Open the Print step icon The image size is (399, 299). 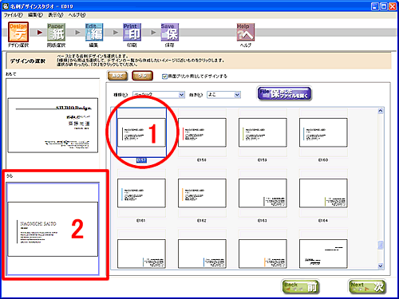132,32
